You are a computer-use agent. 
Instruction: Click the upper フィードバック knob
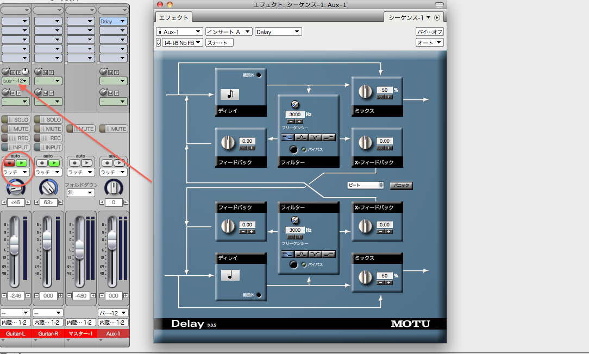228,143
